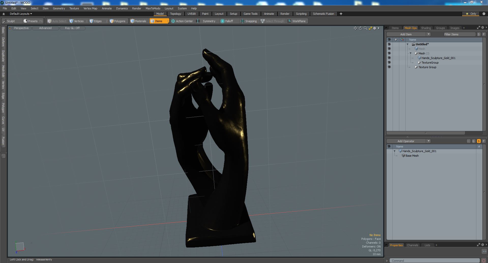Open the Action Center options
This screenshot has height=263, width=488.
click(x=182, y=21)
